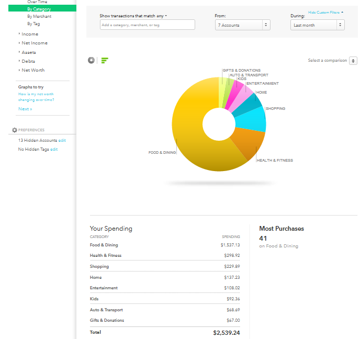Click the Kids table row
The height and width of the screenshot is (339, 360).
[x=165, y=299]
